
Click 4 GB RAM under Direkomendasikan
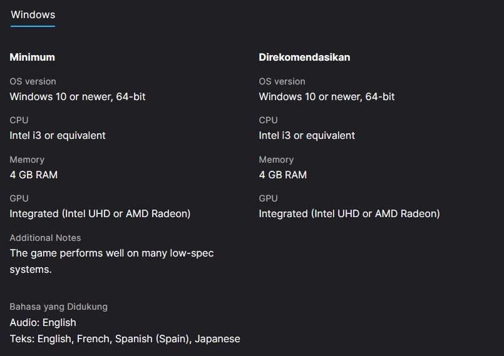(283, 175)
